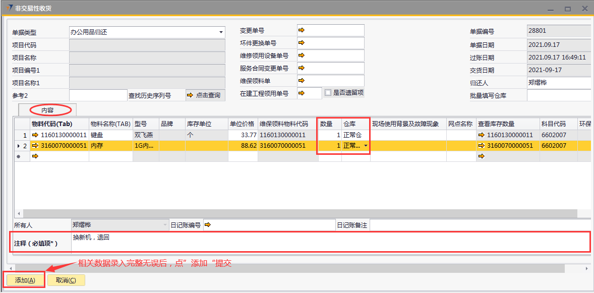Click the arrow icon beside 变更单号
This screenshot has width=594, height=293.
[302, 30]
